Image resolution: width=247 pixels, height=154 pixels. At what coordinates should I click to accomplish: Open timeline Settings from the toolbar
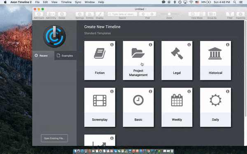pos(80,14)
